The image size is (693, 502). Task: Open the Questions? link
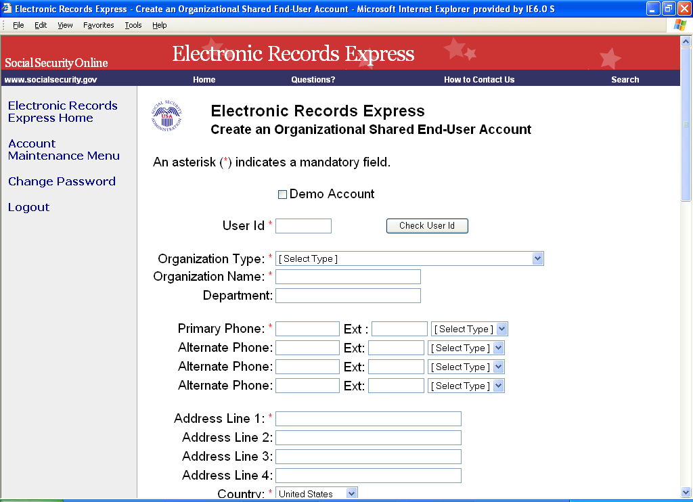pyautogui.click(x=313, y=80)
